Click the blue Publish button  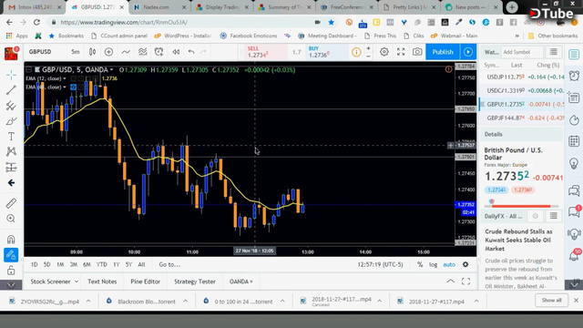pyautogui.click(x=443, y=52)
